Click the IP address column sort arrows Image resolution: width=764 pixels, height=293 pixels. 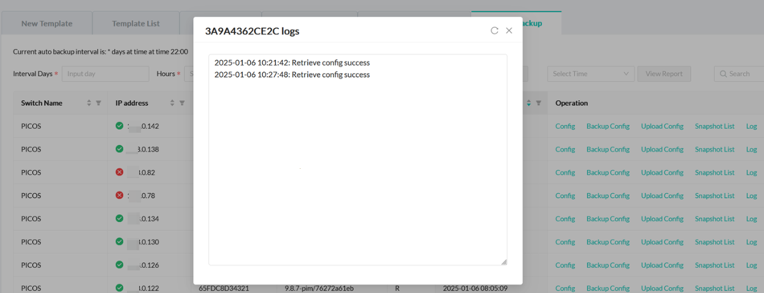172,103
